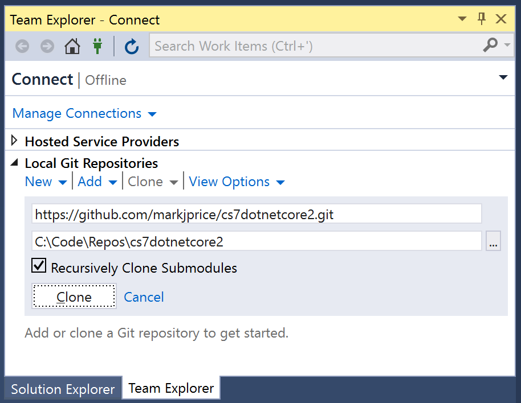521x403 pixels.
Task: Open the window position dropdown arrow in the title bar
Action: click(462, 18)
